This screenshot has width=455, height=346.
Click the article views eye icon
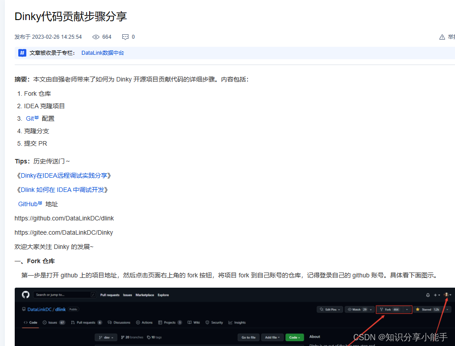pos(96,37)
